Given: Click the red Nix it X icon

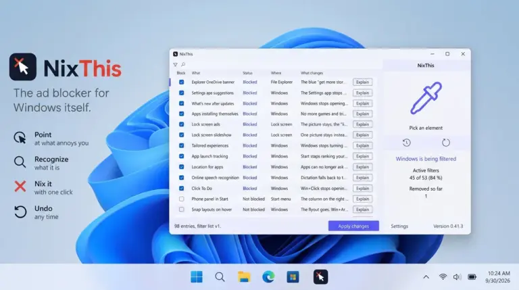Looking at the screenshot, I should click(x=20, y=187).
